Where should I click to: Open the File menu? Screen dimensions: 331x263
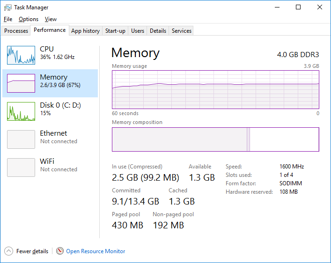[8, 19]
